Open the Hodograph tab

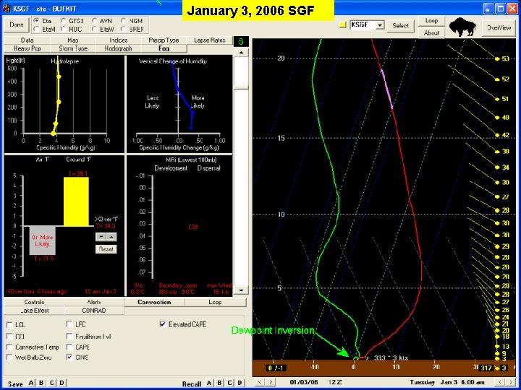pos(118,48)
